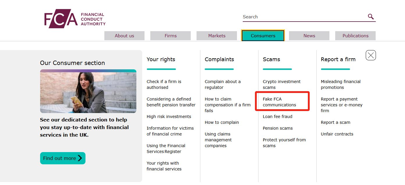The image size is (405, 185).
Task: Open Fake FCA communications link
Action: [279, 102]
